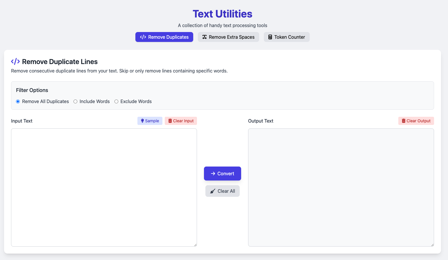This screenshot has height=260, width=448.
Task: Click the calculator icon on Token Counter
Action: click(270, 37)
